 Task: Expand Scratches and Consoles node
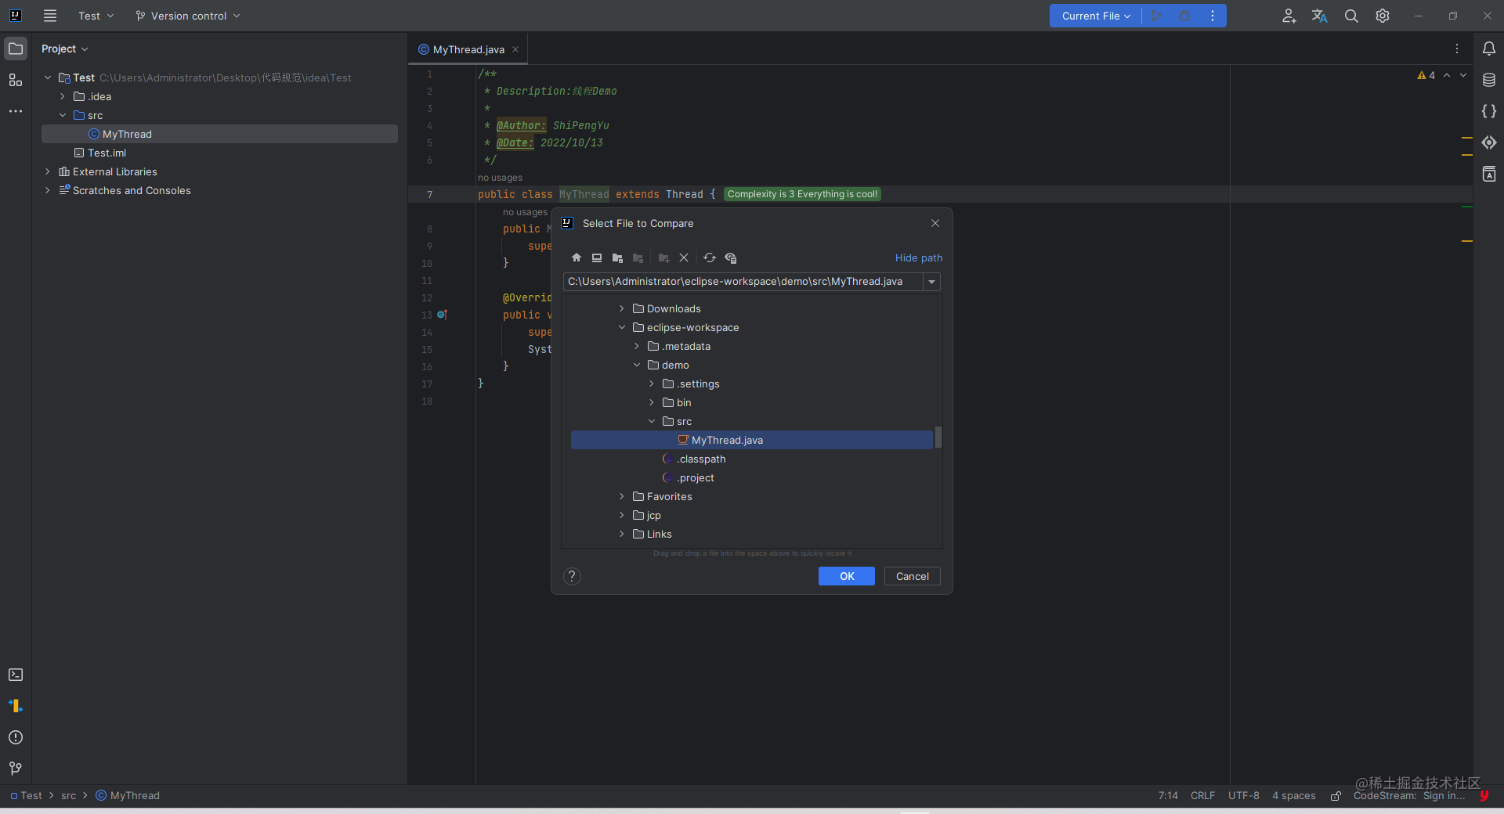tap(48, 190)
